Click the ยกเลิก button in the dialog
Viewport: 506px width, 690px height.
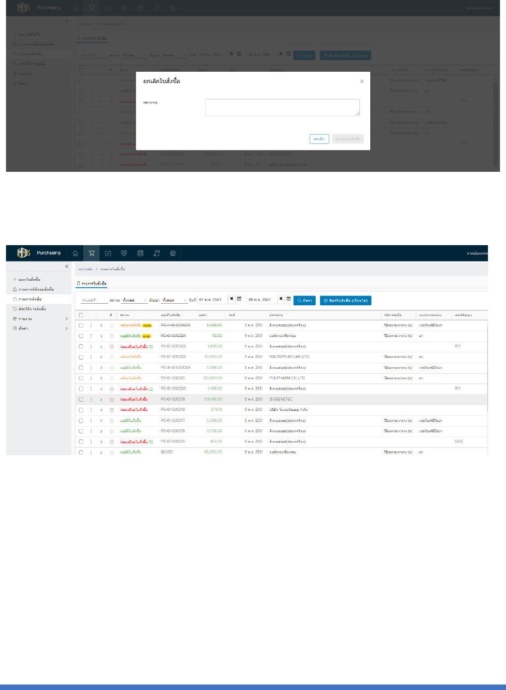click(319, 139)
